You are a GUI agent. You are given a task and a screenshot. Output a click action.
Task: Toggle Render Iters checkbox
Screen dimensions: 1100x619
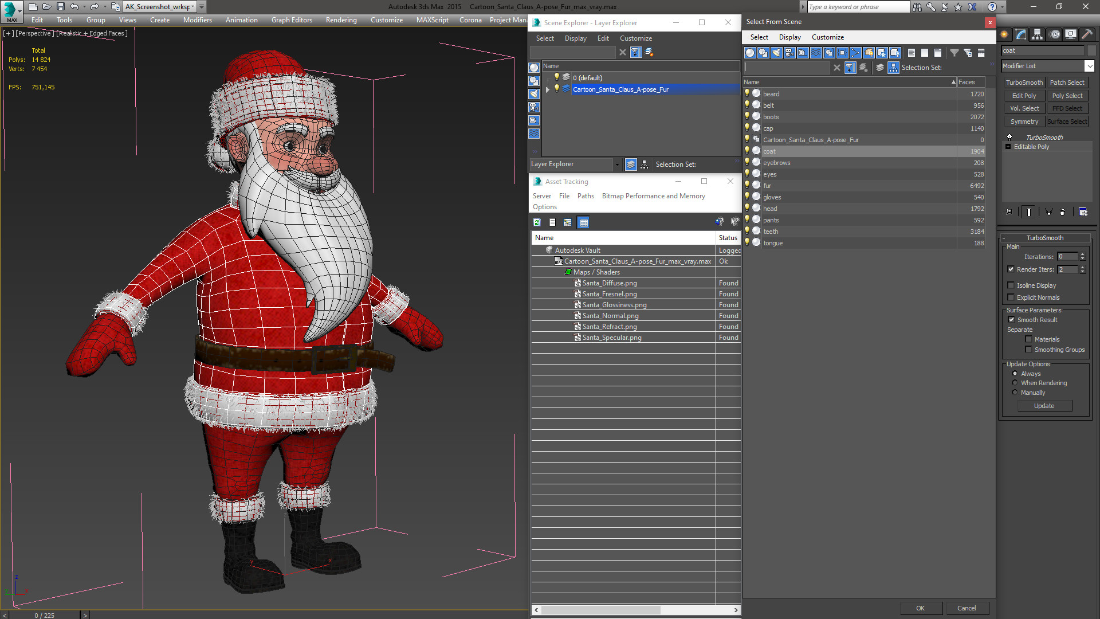(1011, 269)
